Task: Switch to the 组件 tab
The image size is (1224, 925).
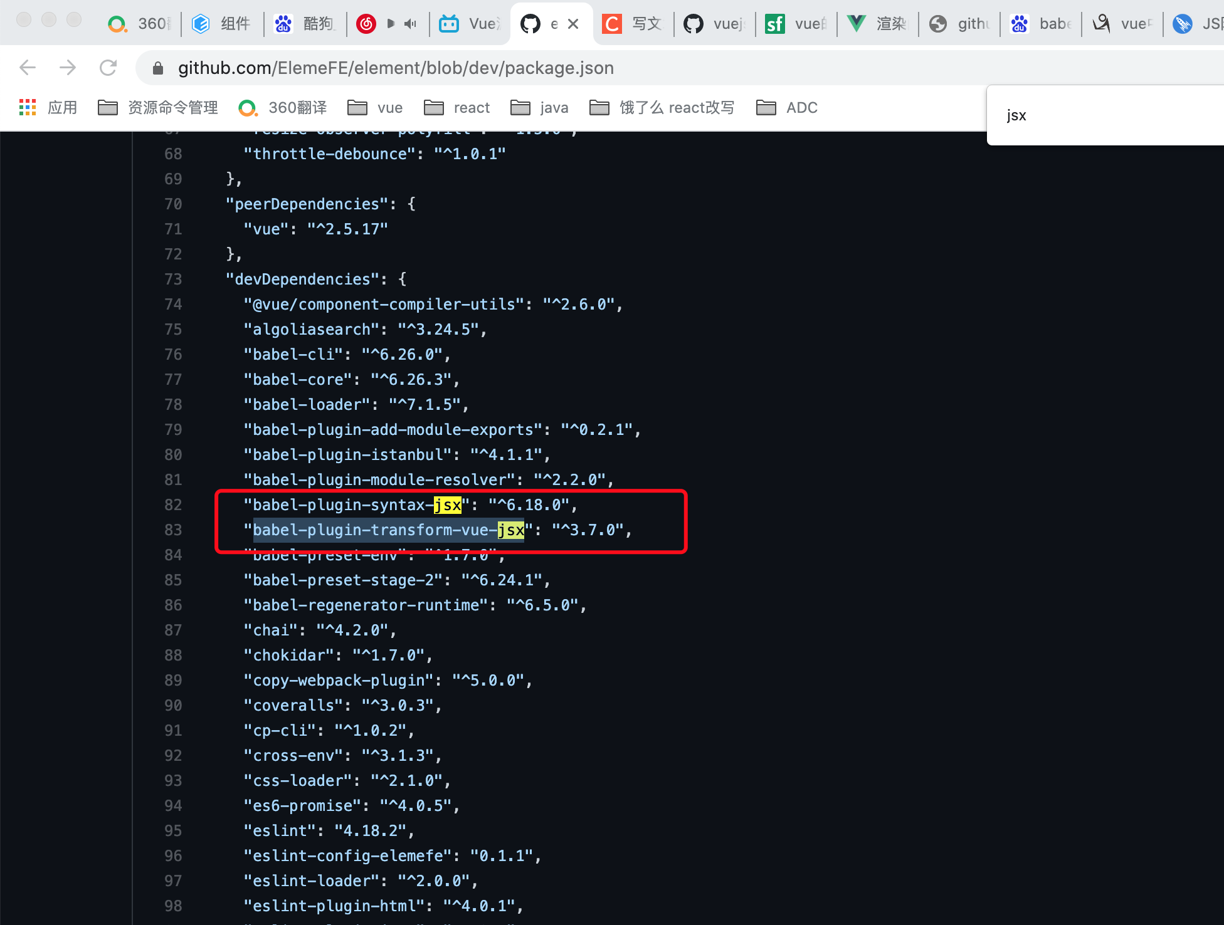Action: (221, 24)
